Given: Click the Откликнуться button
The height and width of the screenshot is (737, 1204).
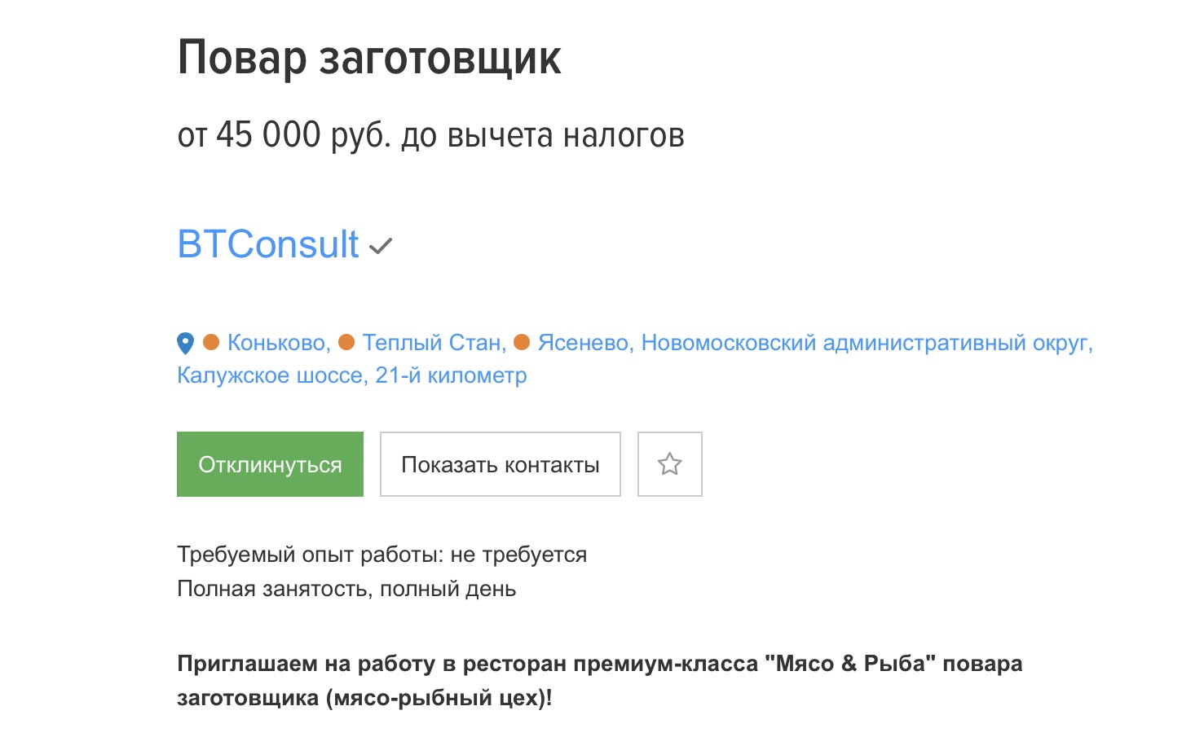Looking at the screenshot, I should click(x=270, y=463).
